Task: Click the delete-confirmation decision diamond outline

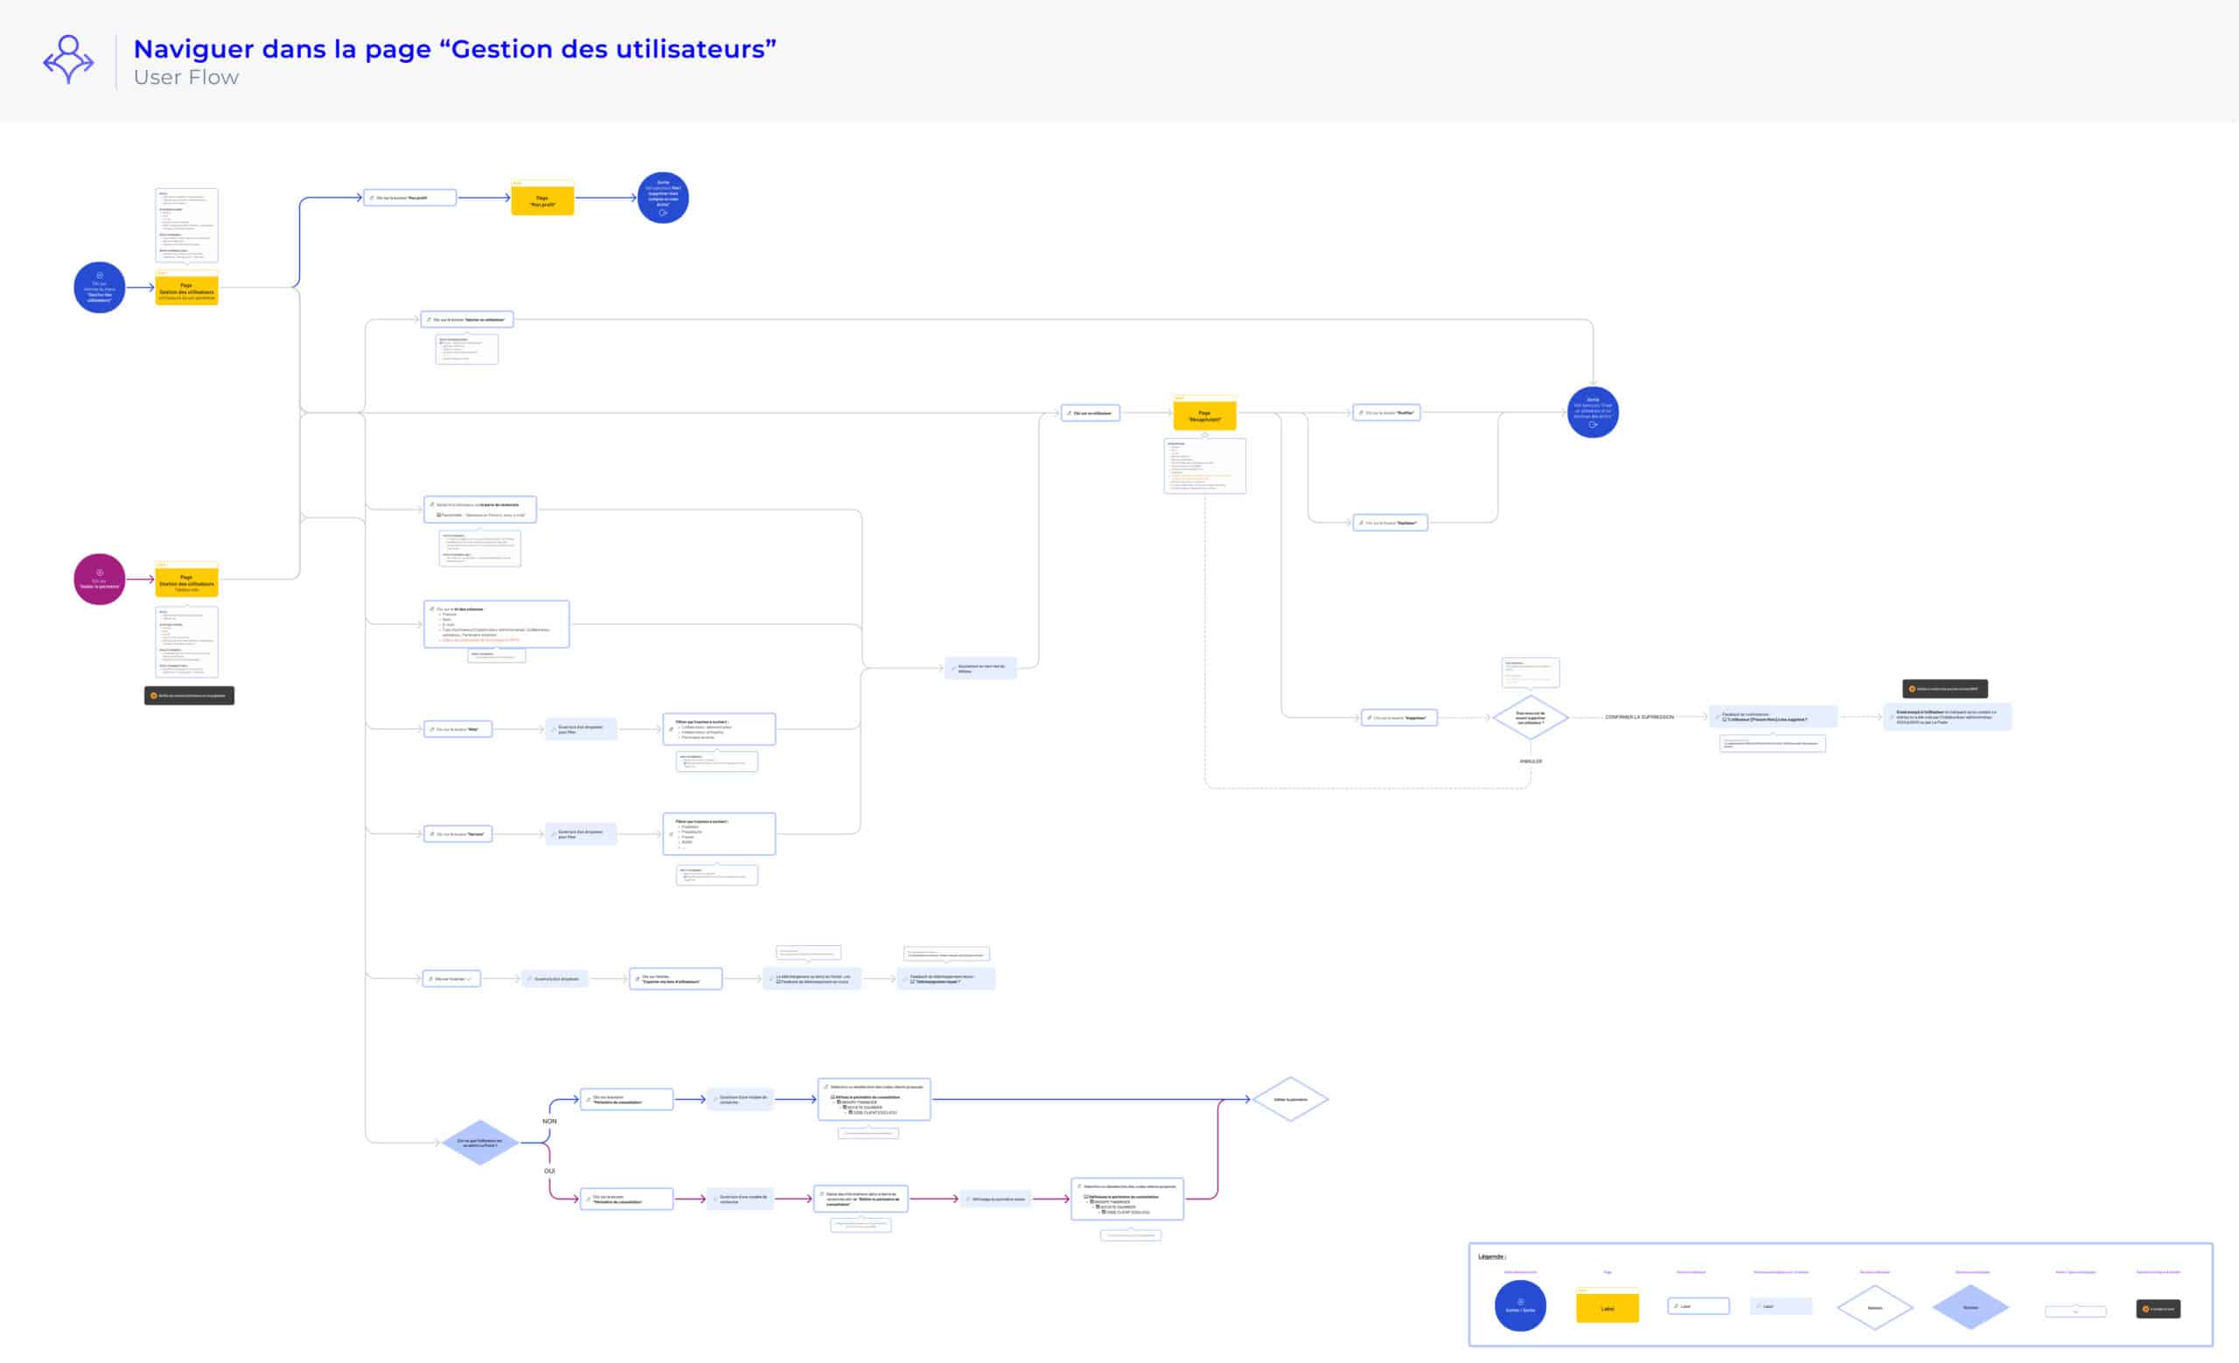Action: [1531, 718]
